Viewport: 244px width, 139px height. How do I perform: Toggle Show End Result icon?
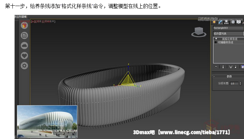click(223, 67)
